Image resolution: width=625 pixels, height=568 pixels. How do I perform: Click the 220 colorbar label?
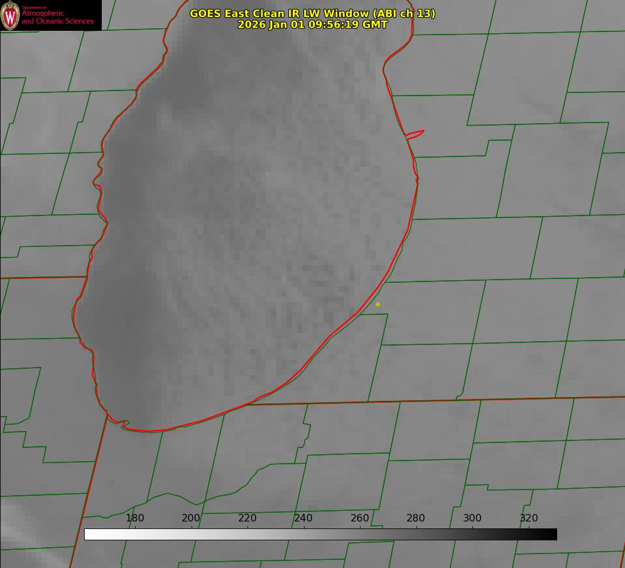pyautogui.click(x=247, y=518)
